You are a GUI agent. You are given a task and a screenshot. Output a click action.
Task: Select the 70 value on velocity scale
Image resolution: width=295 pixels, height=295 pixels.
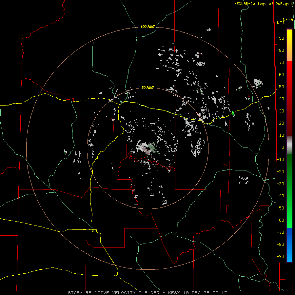click(x=282, y=63)
